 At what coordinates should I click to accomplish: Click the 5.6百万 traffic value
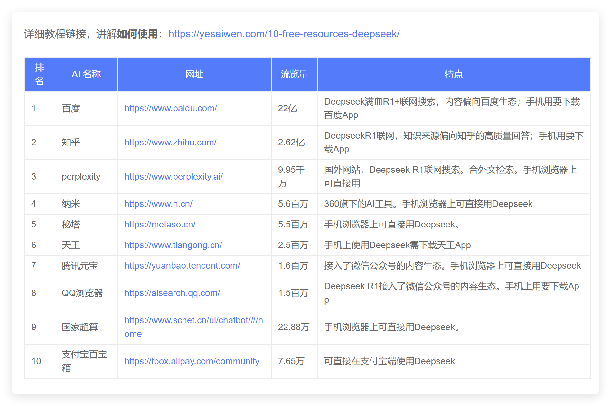point(293,204)
